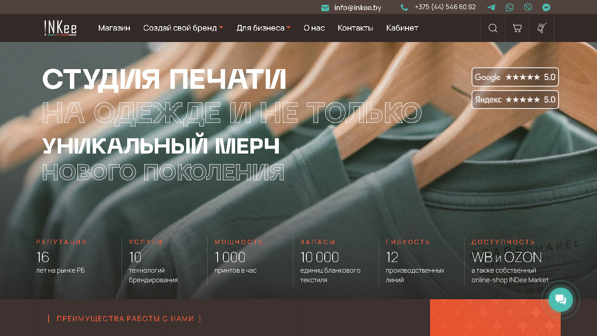Click the text лет на рынке РБ

60,270
